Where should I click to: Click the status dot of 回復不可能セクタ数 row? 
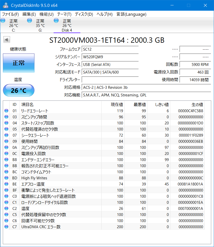6,221
